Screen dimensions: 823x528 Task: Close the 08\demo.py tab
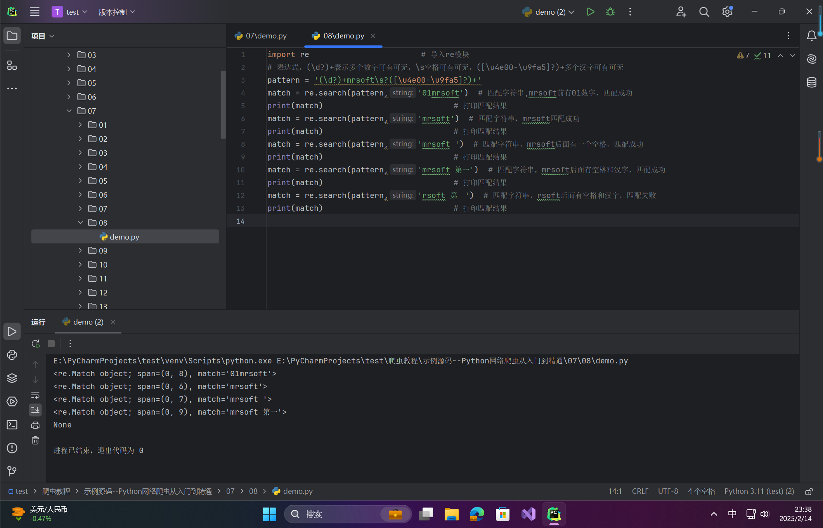373,36
